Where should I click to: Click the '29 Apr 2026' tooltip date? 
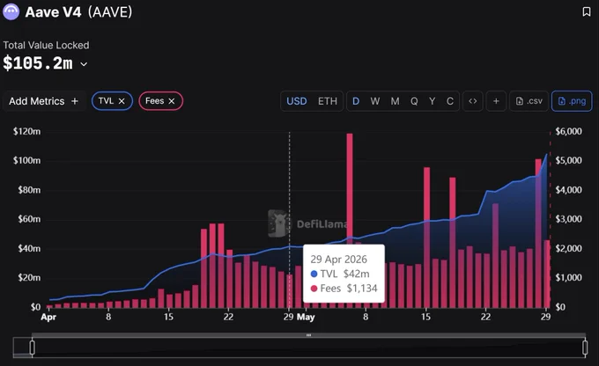coord(338,260)
